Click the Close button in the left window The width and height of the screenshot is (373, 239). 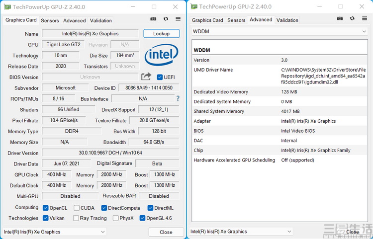tap(166, 232)
